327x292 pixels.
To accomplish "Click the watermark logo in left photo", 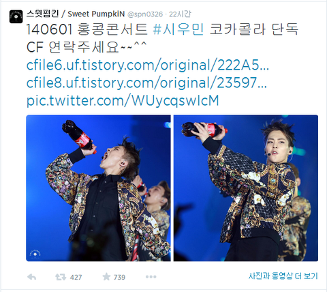I will (x=35, y=253).
